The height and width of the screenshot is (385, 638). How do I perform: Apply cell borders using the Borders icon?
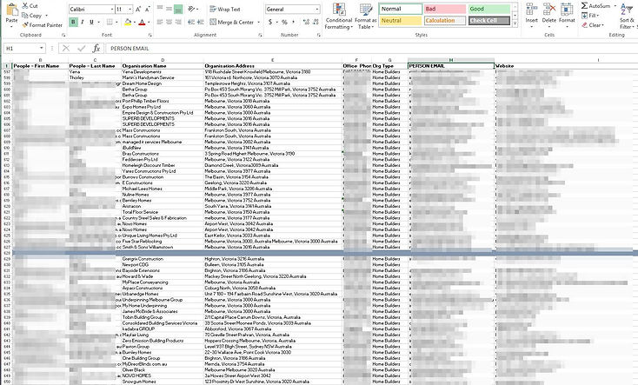coord(110,22)
